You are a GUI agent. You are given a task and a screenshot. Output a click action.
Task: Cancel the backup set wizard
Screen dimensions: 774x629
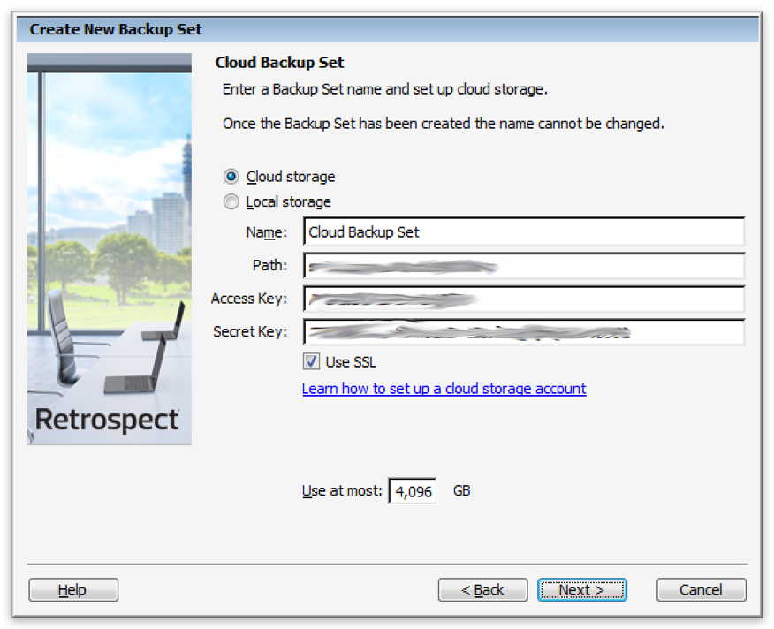701,589
